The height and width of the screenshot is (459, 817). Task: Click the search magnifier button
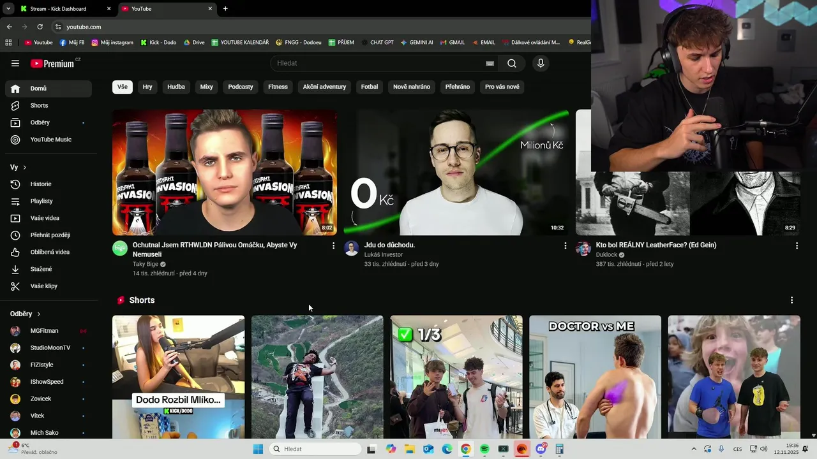pyautogui.click(x=512, y=63)
